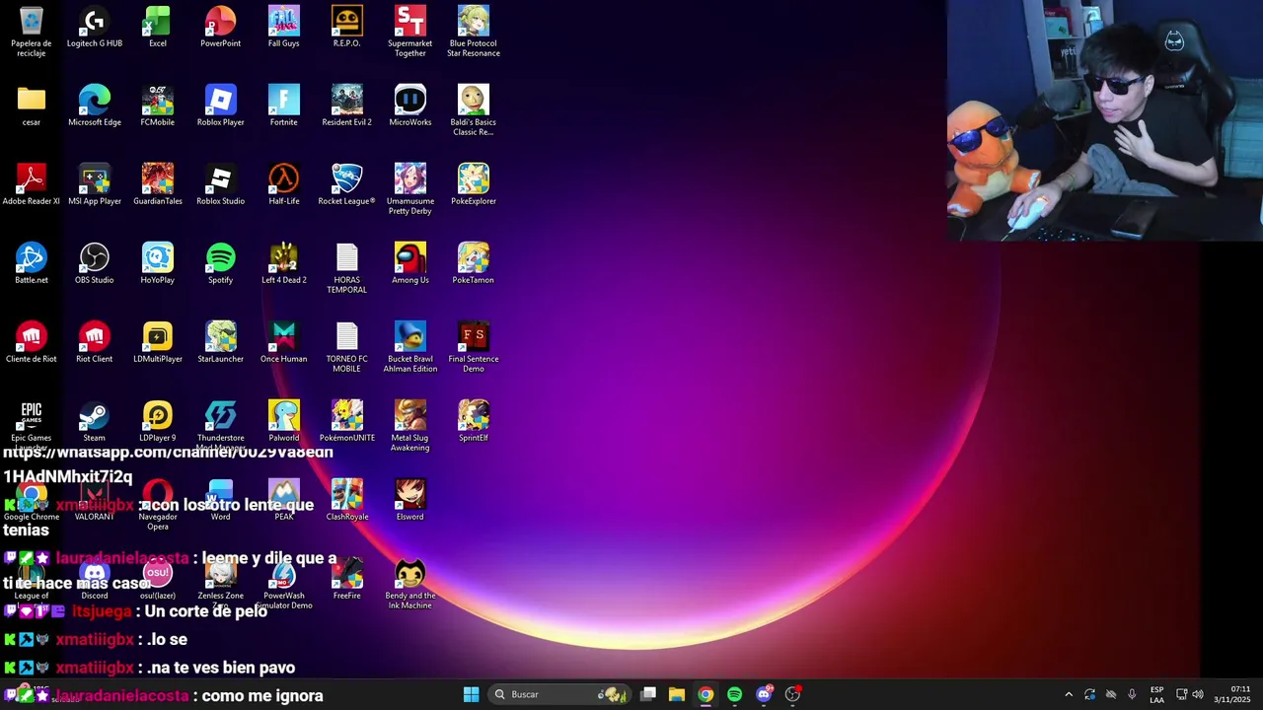This screenshot has width=1263, height=710.
Task: Select Cliente de Riot icon
Action: tap(32, 343)
